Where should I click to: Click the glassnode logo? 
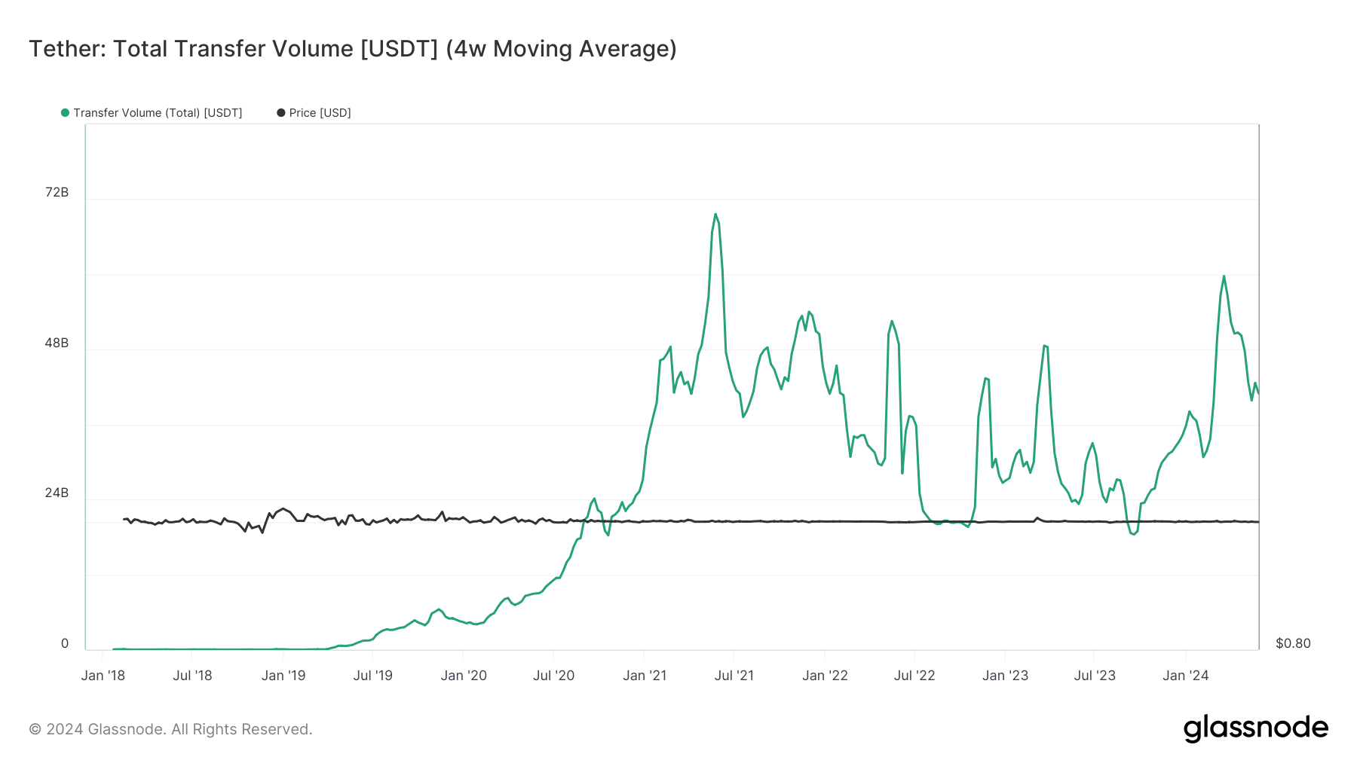[x=1256, y=728]
